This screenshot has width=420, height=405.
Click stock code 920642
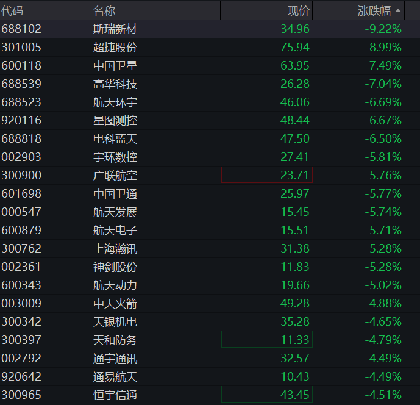(21, 376)
